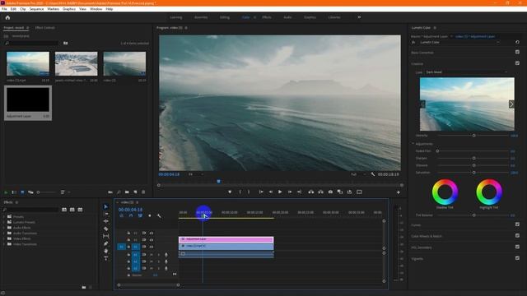Go to Out point
The width and height of the screenshot is (527, 296).
[x=299, y=192]
